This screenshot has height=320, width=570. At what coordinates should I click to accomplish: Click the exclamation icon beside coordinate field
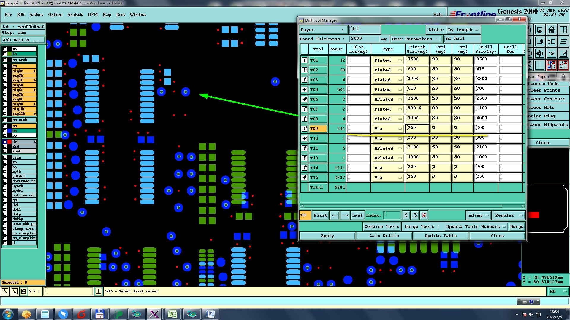coord(99,292)
